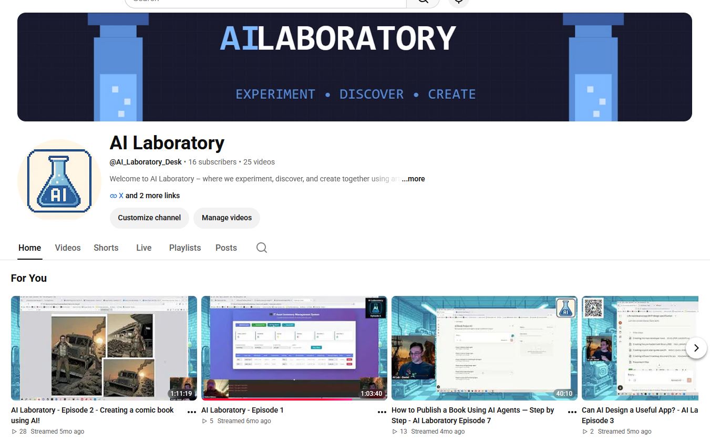710x441 pixels.
Task: Open 'Can AI Design a Useful App?' title
Action: pyautogui.click(x=640, y=415)
